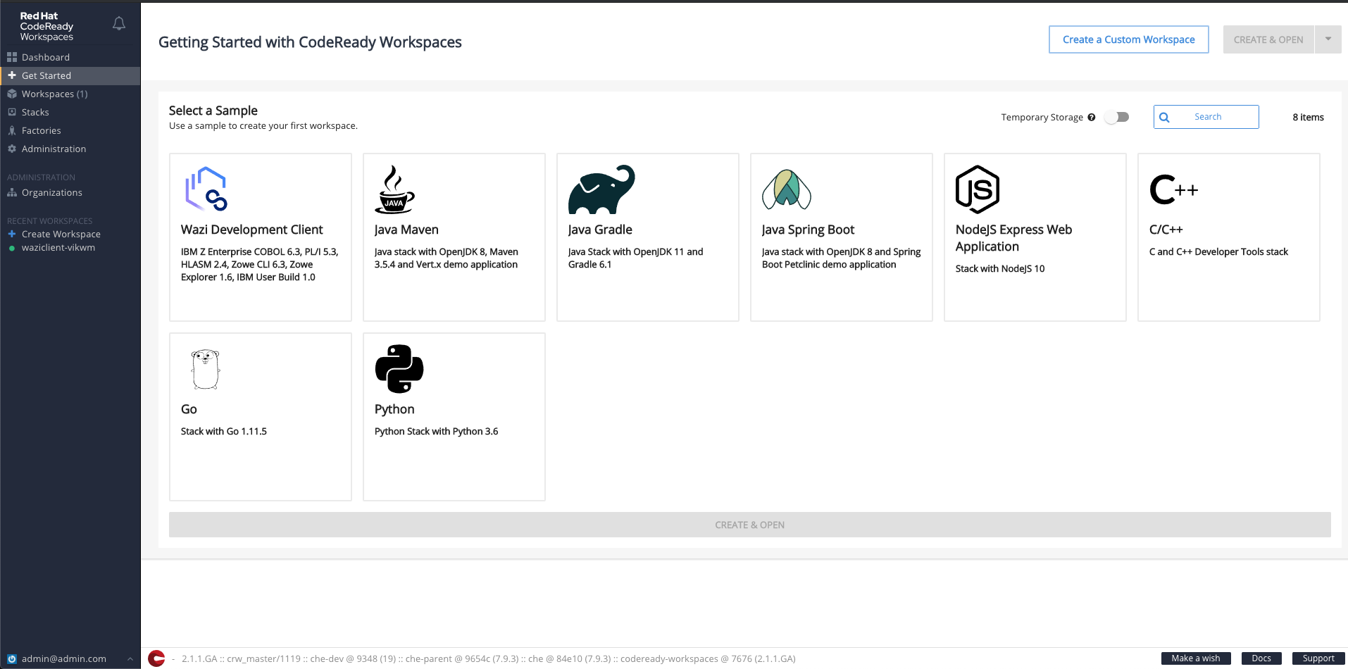The height and width of the screenshot is (669, 1348).
Task: Click 'Stack with NodeJS 10' description
Action: pos(1000,269)
